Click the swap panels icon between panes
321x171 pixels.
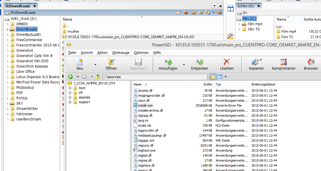(230, 9)
